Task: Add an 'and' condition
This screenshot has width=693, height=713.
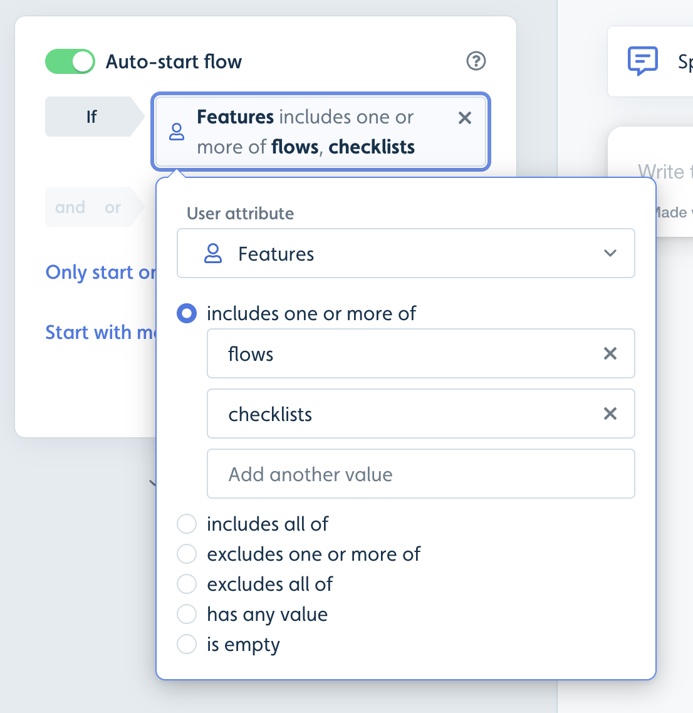Action: click(70, 207)
